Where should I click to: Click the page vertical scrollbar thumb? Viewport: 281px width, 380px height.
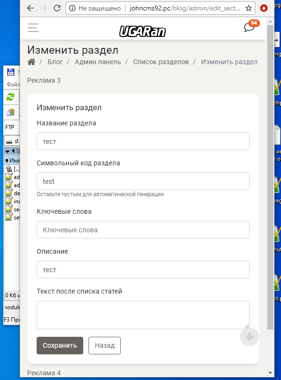coord(270,177)
